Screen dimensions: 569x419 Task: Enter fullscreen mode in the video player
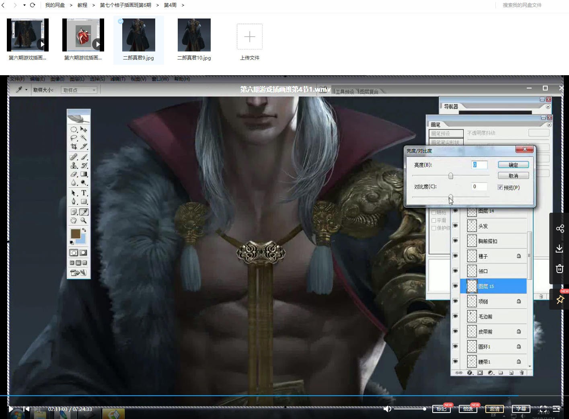[543, 409]
